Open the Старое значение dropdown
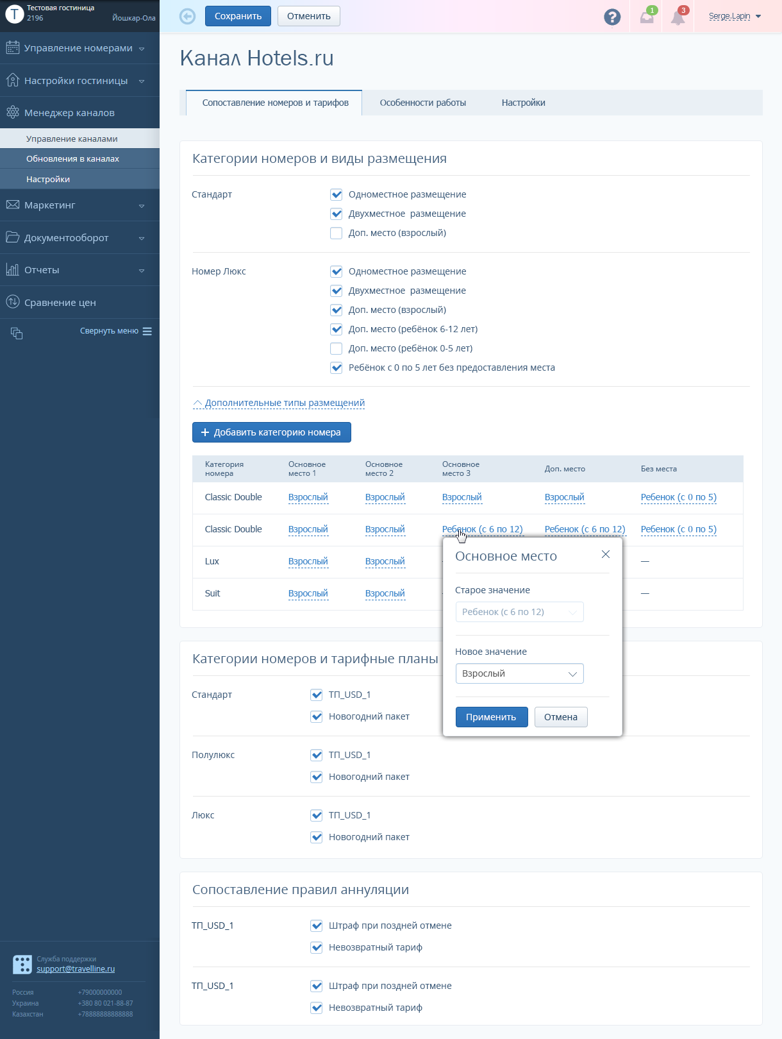This screenshot has width=782, height=1039. click(x=520, y=612)
